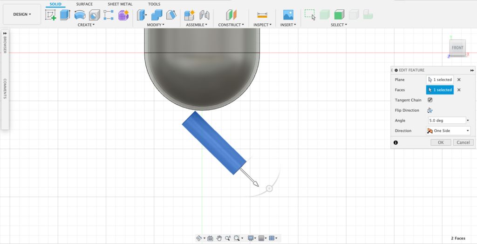
Task: Expand the Select menu dropdown
Action: (x=339, y=25)
